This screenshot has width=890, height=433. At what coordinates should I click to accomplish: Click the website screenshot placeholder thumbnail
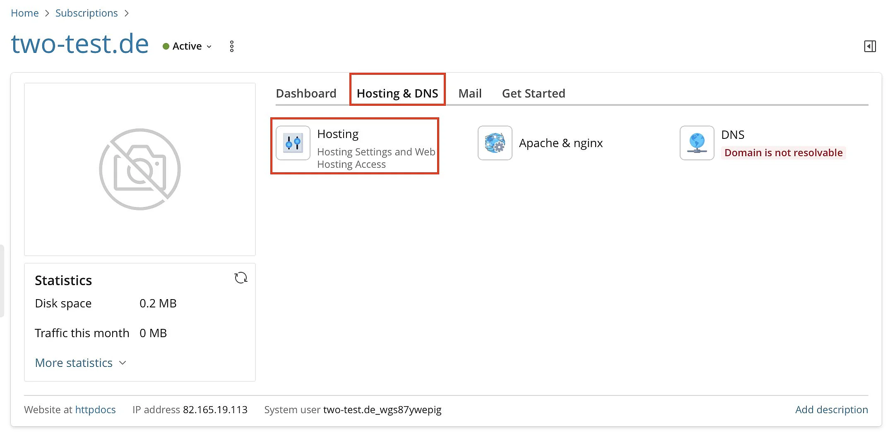pos(140,169)
